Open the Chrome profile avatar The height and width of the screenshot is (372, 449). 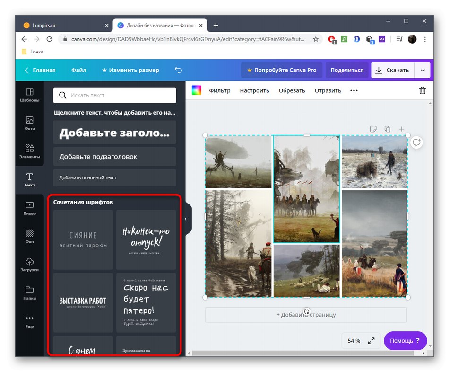(412, 39)
